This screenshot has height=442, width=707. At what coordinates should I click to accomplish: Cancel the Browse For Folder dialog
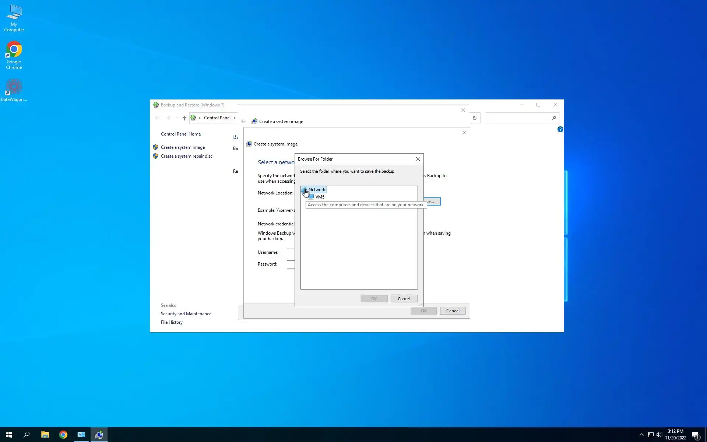[x=404, y=299]
